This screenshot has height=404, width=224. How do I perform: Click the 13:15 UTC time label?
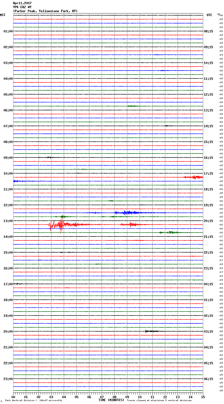coord(208,110)
